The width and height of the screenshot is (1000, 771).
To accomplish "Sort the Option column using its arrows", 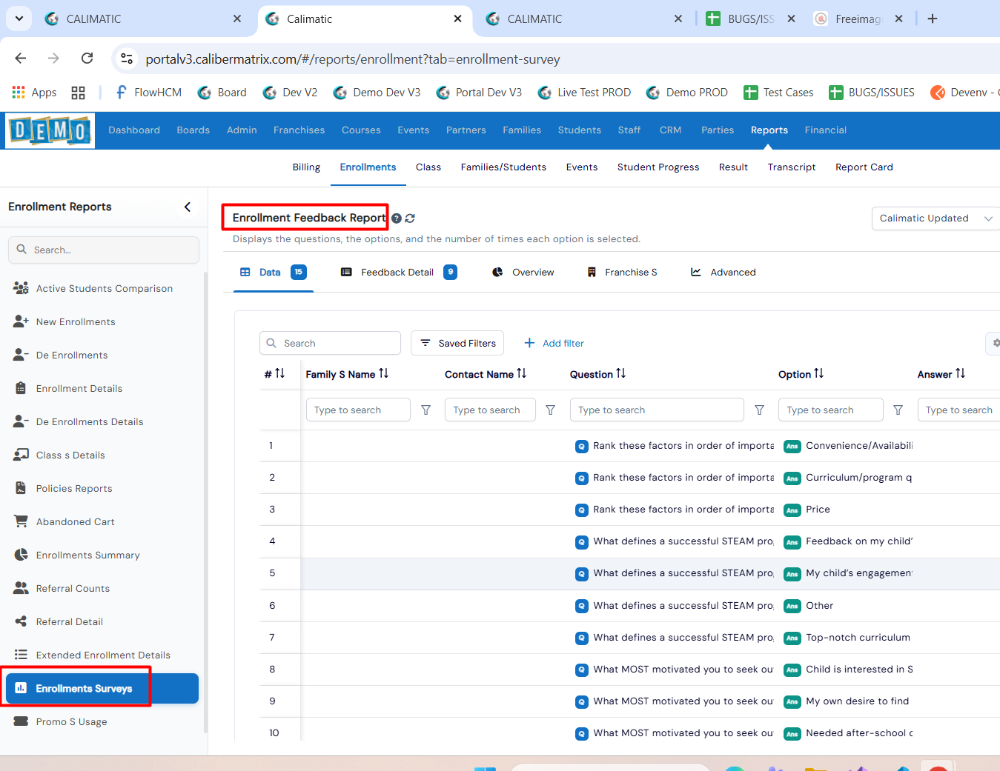I will coord(818,374).
